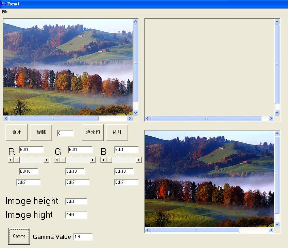Screen dimensions: 288x248
Task: Click the 統計 (statistics) button
Action: [x=117, y=133]
